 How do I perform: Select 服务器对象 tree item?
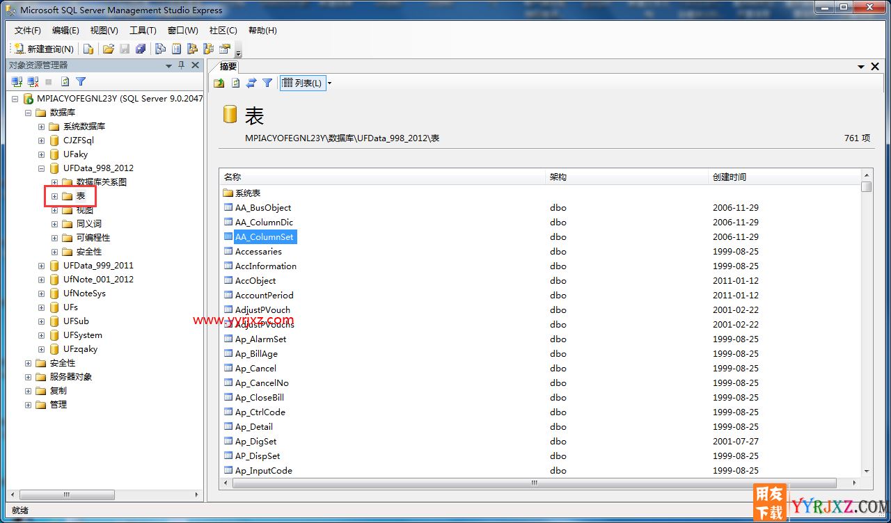[x=70, y=377]
